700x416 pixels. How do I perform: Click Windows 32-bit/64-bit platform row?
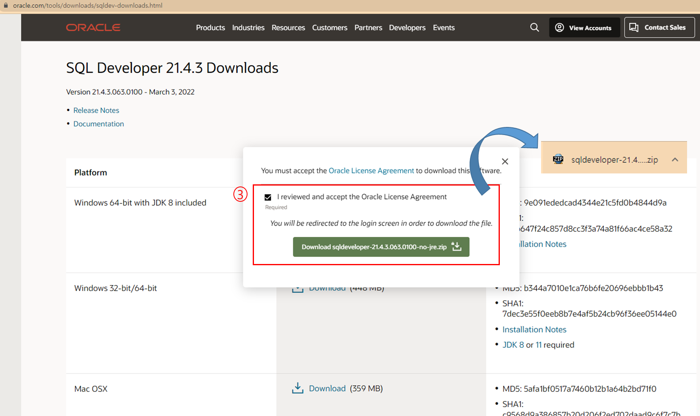(116, 288)
